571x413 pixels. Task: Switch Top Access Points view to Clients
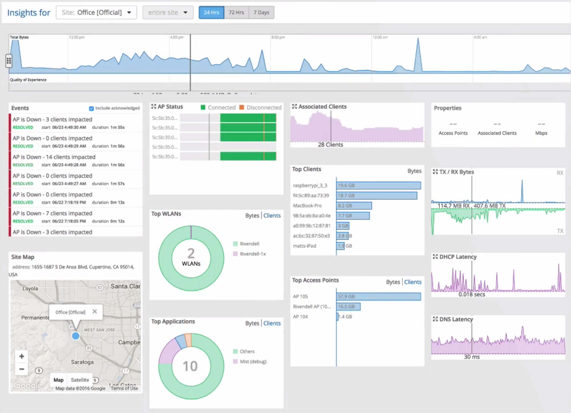413,282
